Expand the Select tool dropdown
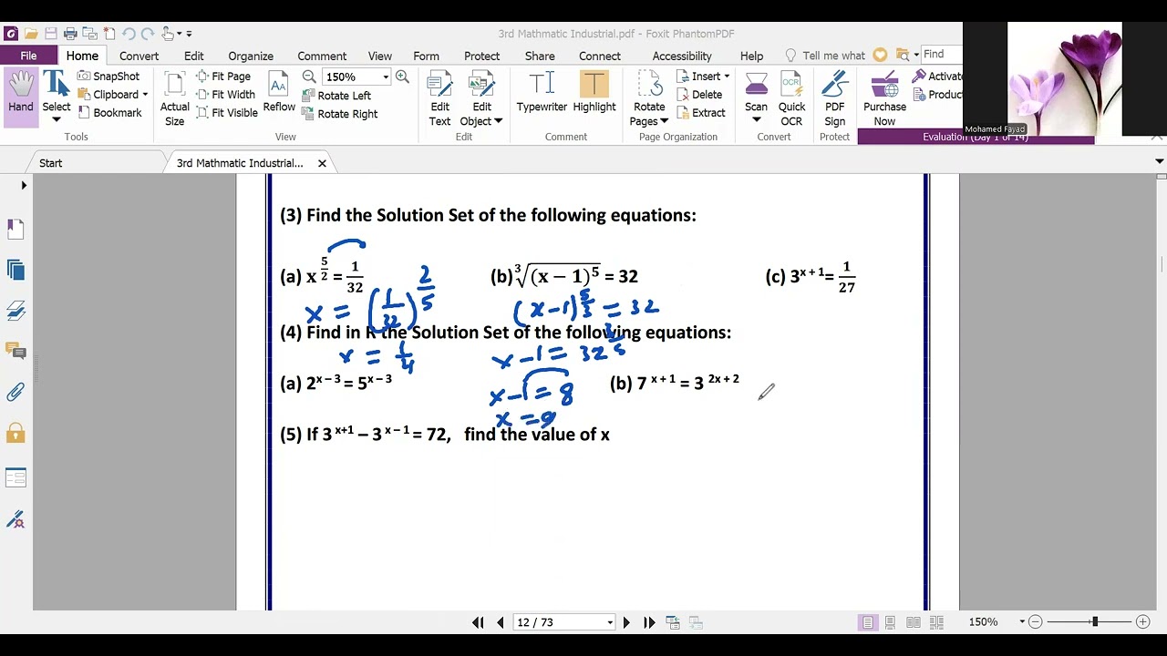 point(56,120)
